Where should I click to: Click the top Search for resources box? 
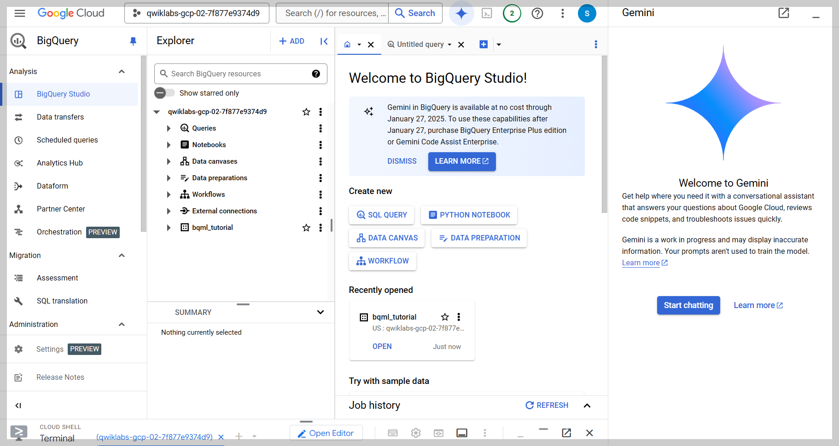pyautogui.click(x=332, y=13)
